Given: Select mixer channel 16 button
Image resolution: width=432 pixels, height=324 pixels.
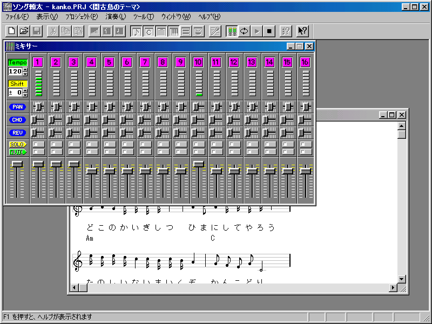Looking at the screenshot, I should (x=305, y=62).
